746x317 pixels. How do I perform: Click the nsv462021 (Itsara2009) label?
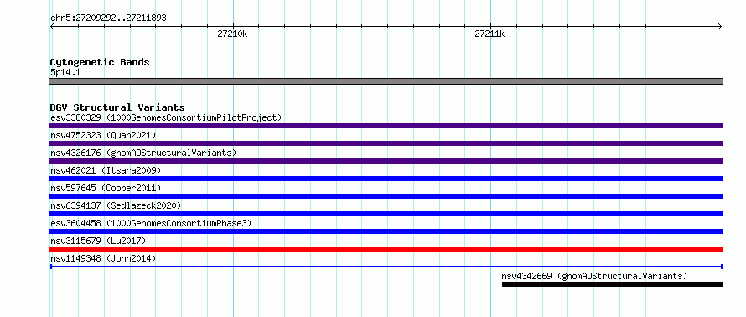pyautogui.click(x=106, y=170)
